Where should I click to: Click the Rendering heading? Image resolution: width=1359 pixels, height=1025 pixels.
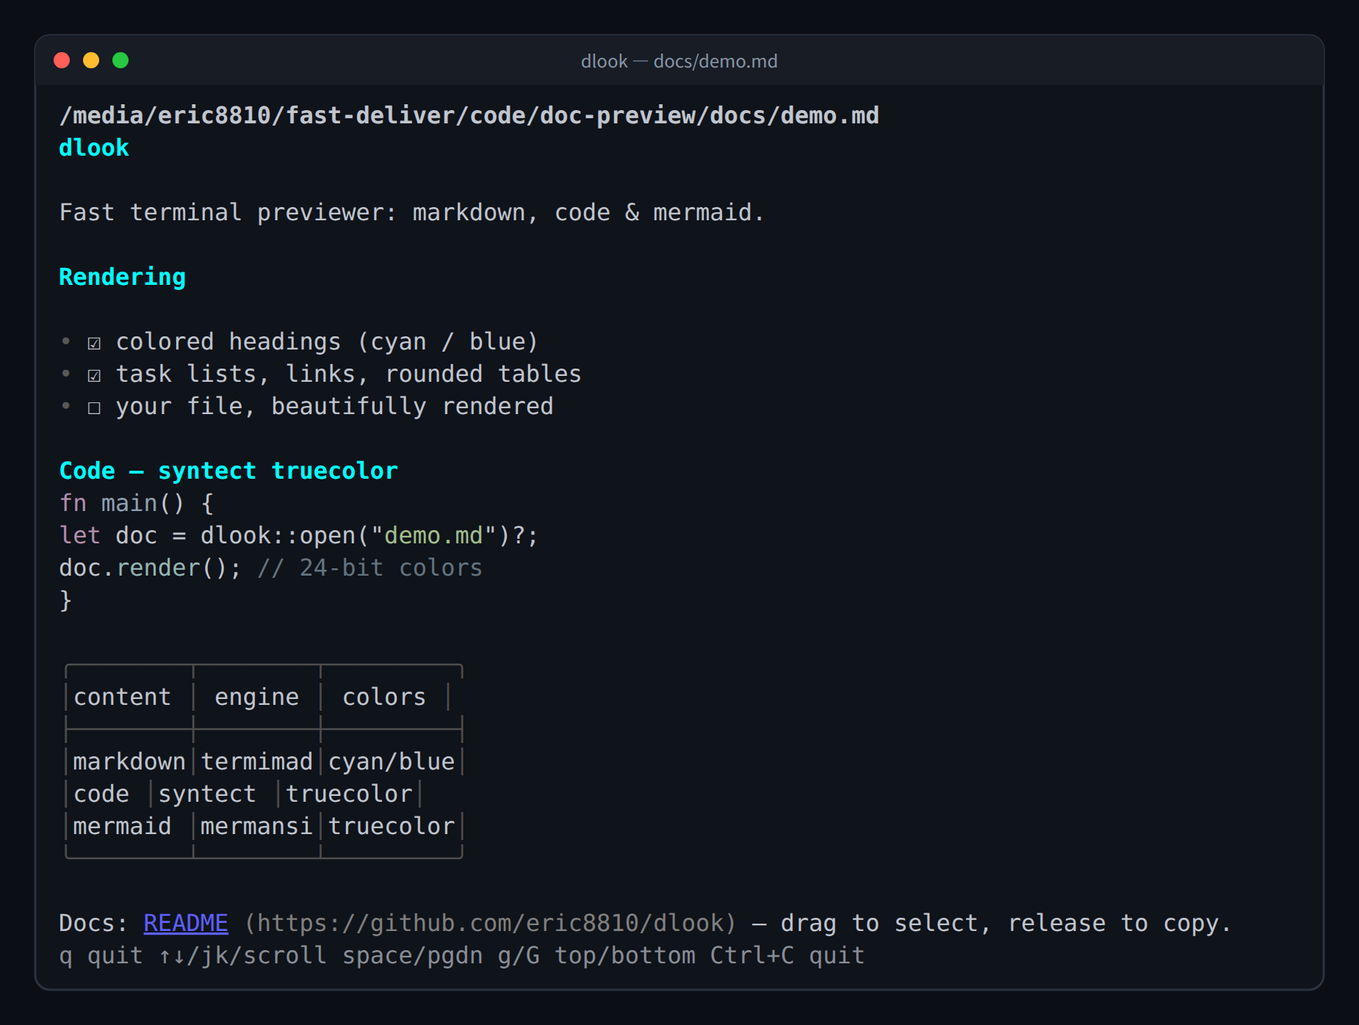tap(122, 278)
